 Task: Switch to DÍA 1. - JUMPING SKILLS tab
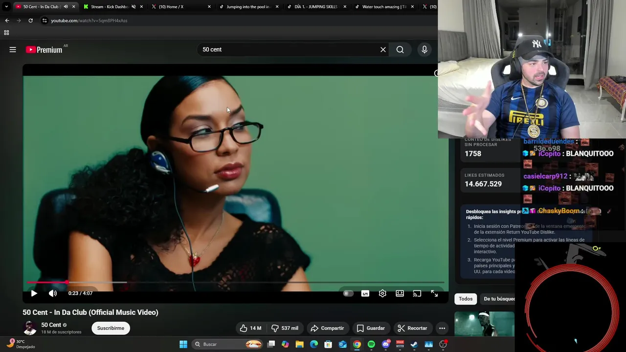[316, 7]
